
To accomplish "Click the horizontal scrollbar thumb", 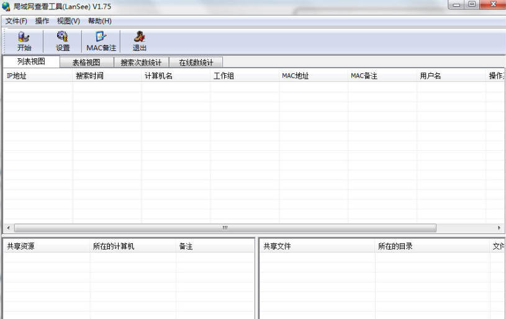I will tap(225, 228).
